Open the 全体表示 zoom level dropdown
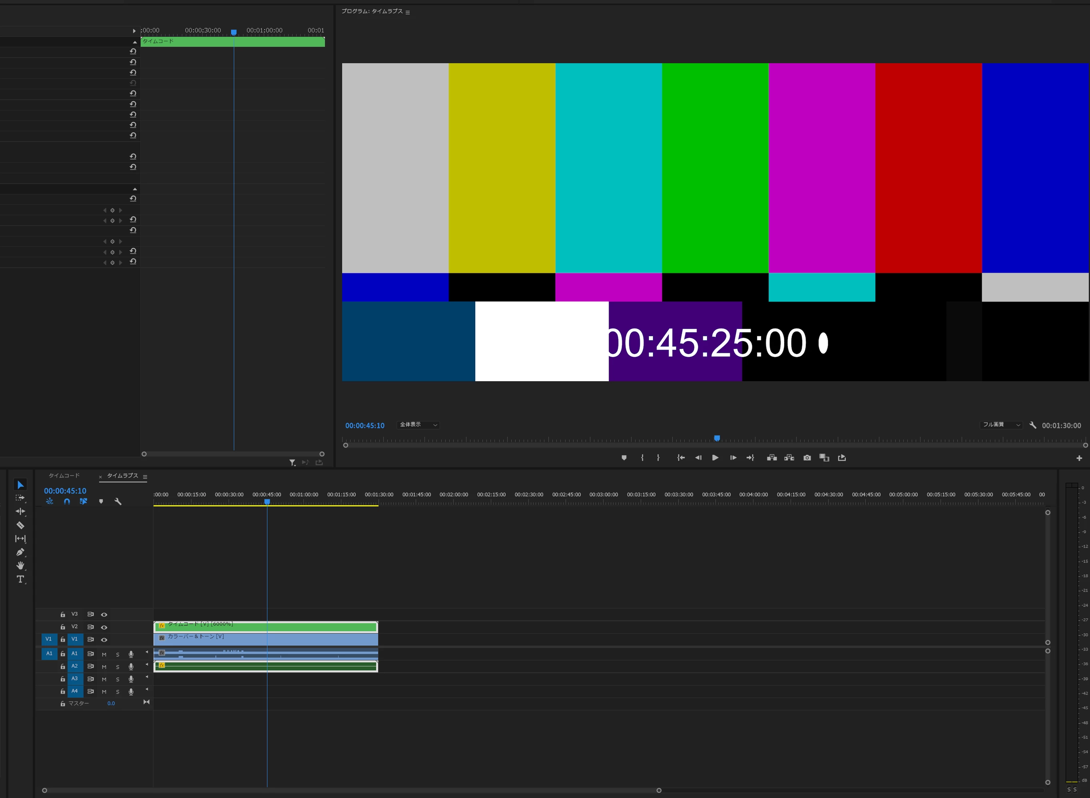Screen dimensions: 1090x798 coord(418,425)
